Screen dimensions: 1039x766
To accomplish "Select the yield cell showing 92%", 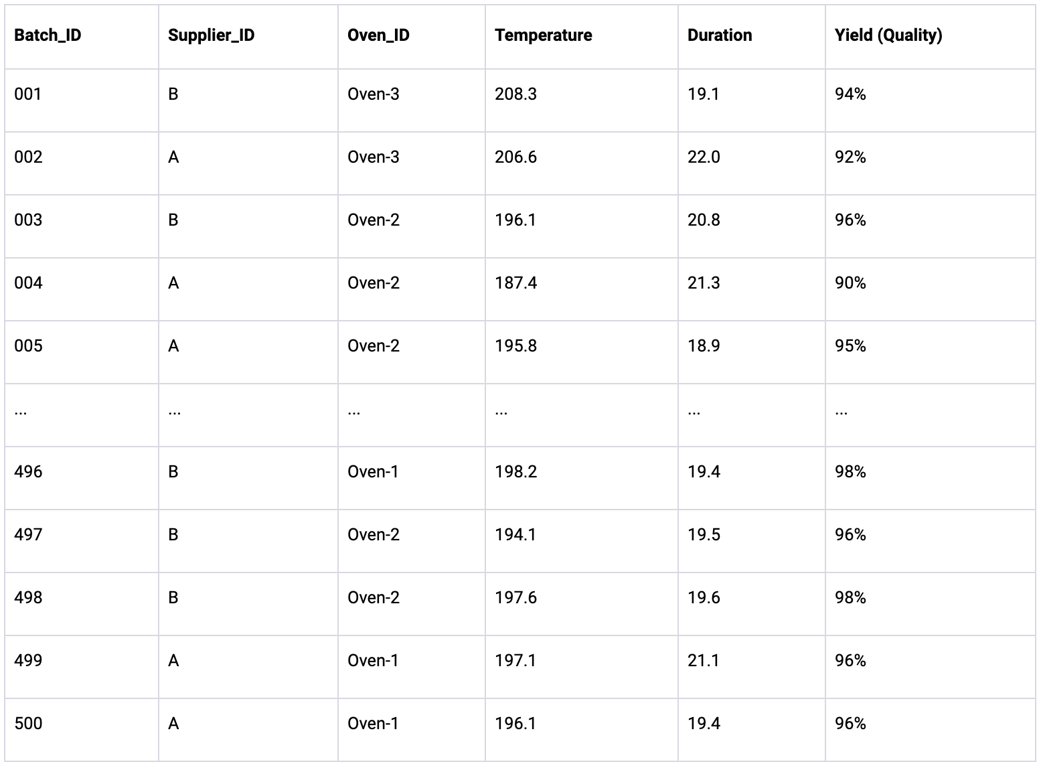I will 850,157.
